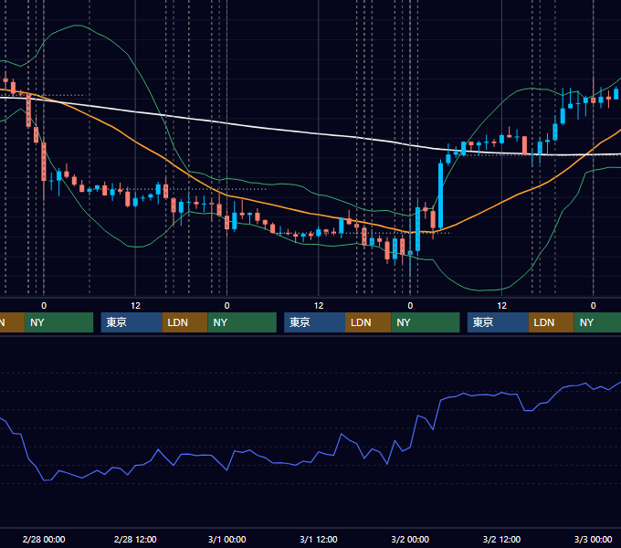This screenshot has height=548, width=621.
Task: Select the 東京 session block on 3/1
Action: tap(315, 322)
